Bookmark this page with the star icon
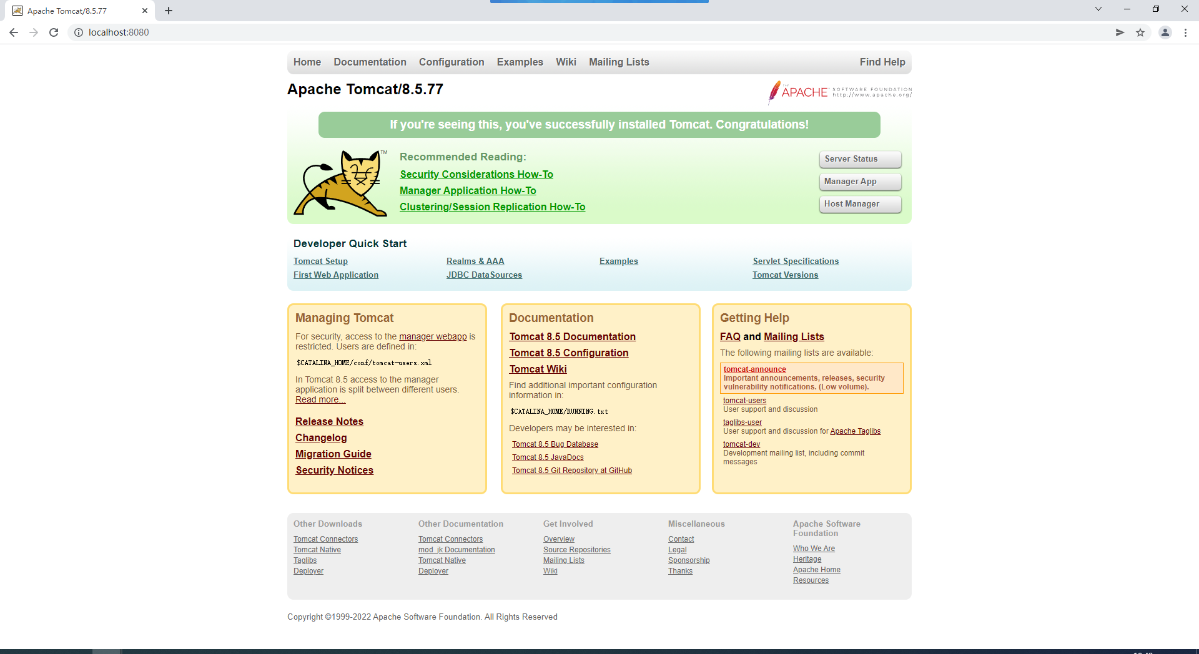This screenshot has height=654, width=1199. coord(1140,32)
